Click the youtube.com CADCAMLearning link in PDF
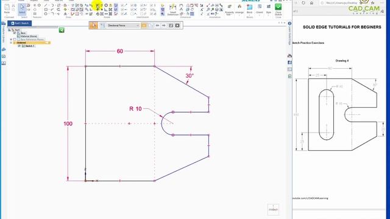Screen dimensions: 390x219 (x=310, y=198)
